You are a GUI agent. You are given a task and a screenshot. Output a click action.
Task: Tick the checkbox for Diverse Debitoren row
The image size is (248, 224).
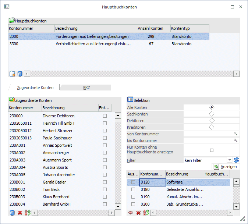[105, 116]
